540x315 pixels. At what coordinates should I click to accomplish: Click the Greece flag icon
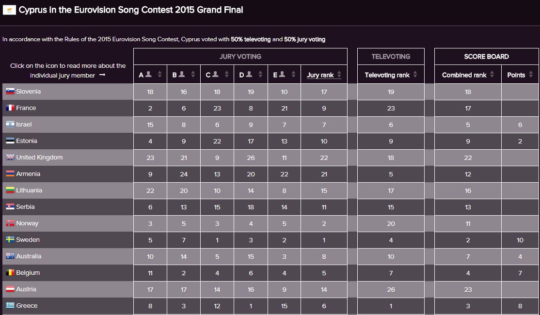point(10,306)
